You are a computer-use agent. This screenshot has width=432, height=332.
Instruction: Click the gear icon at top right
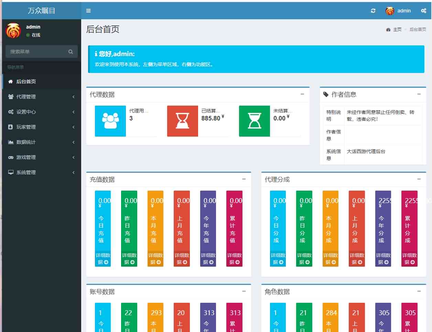point(423,11)
